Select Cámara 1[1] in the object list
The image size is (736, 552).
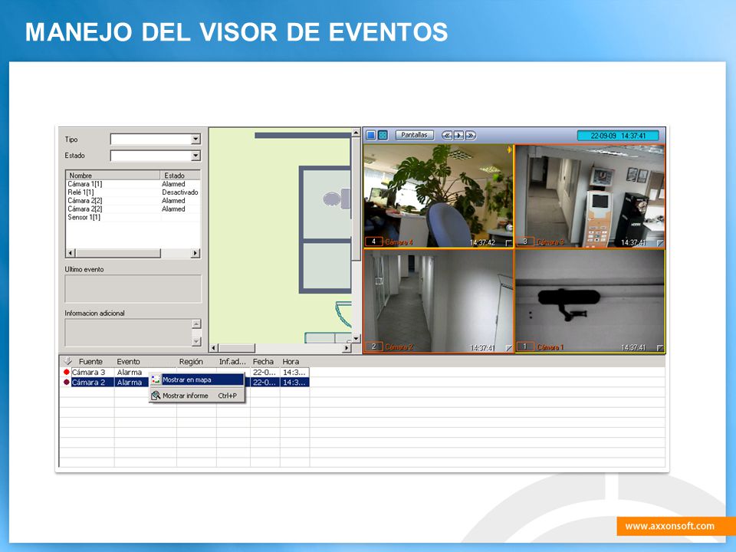85,184
